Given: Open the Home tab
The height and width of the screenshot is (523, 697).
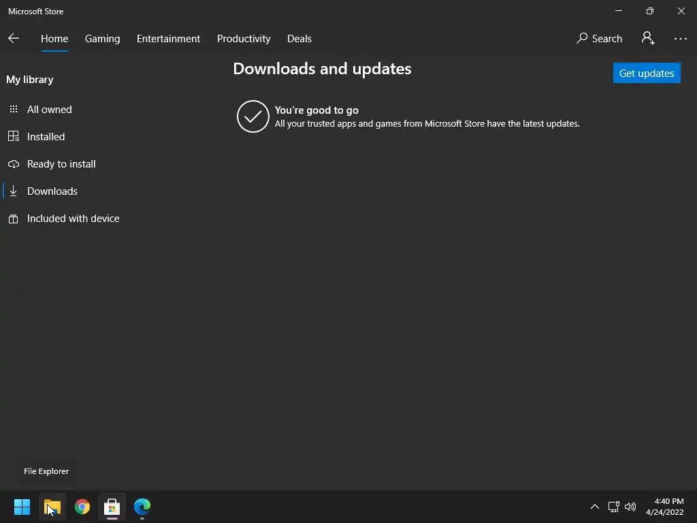Looking at the screenshot, I should point(54,39).
